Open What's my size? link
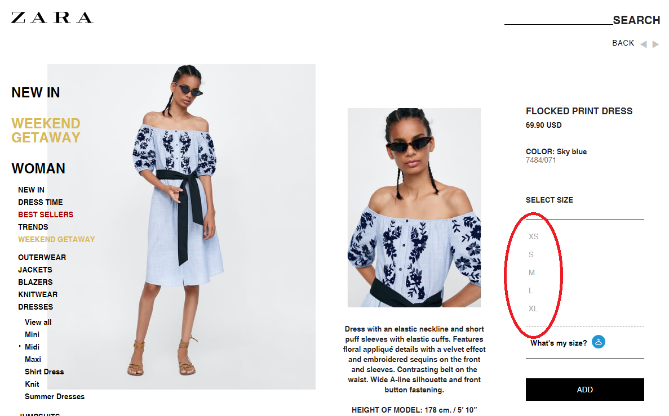Viewport: 669px width, 416px height. [559, 343]
